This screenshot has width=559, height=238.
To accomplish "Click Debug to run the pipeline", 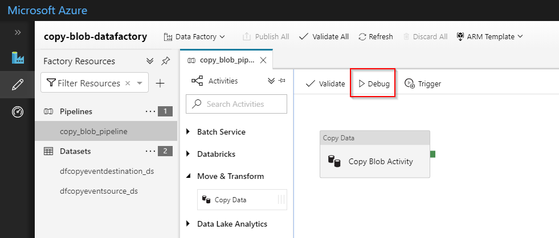I will (374, 84).
